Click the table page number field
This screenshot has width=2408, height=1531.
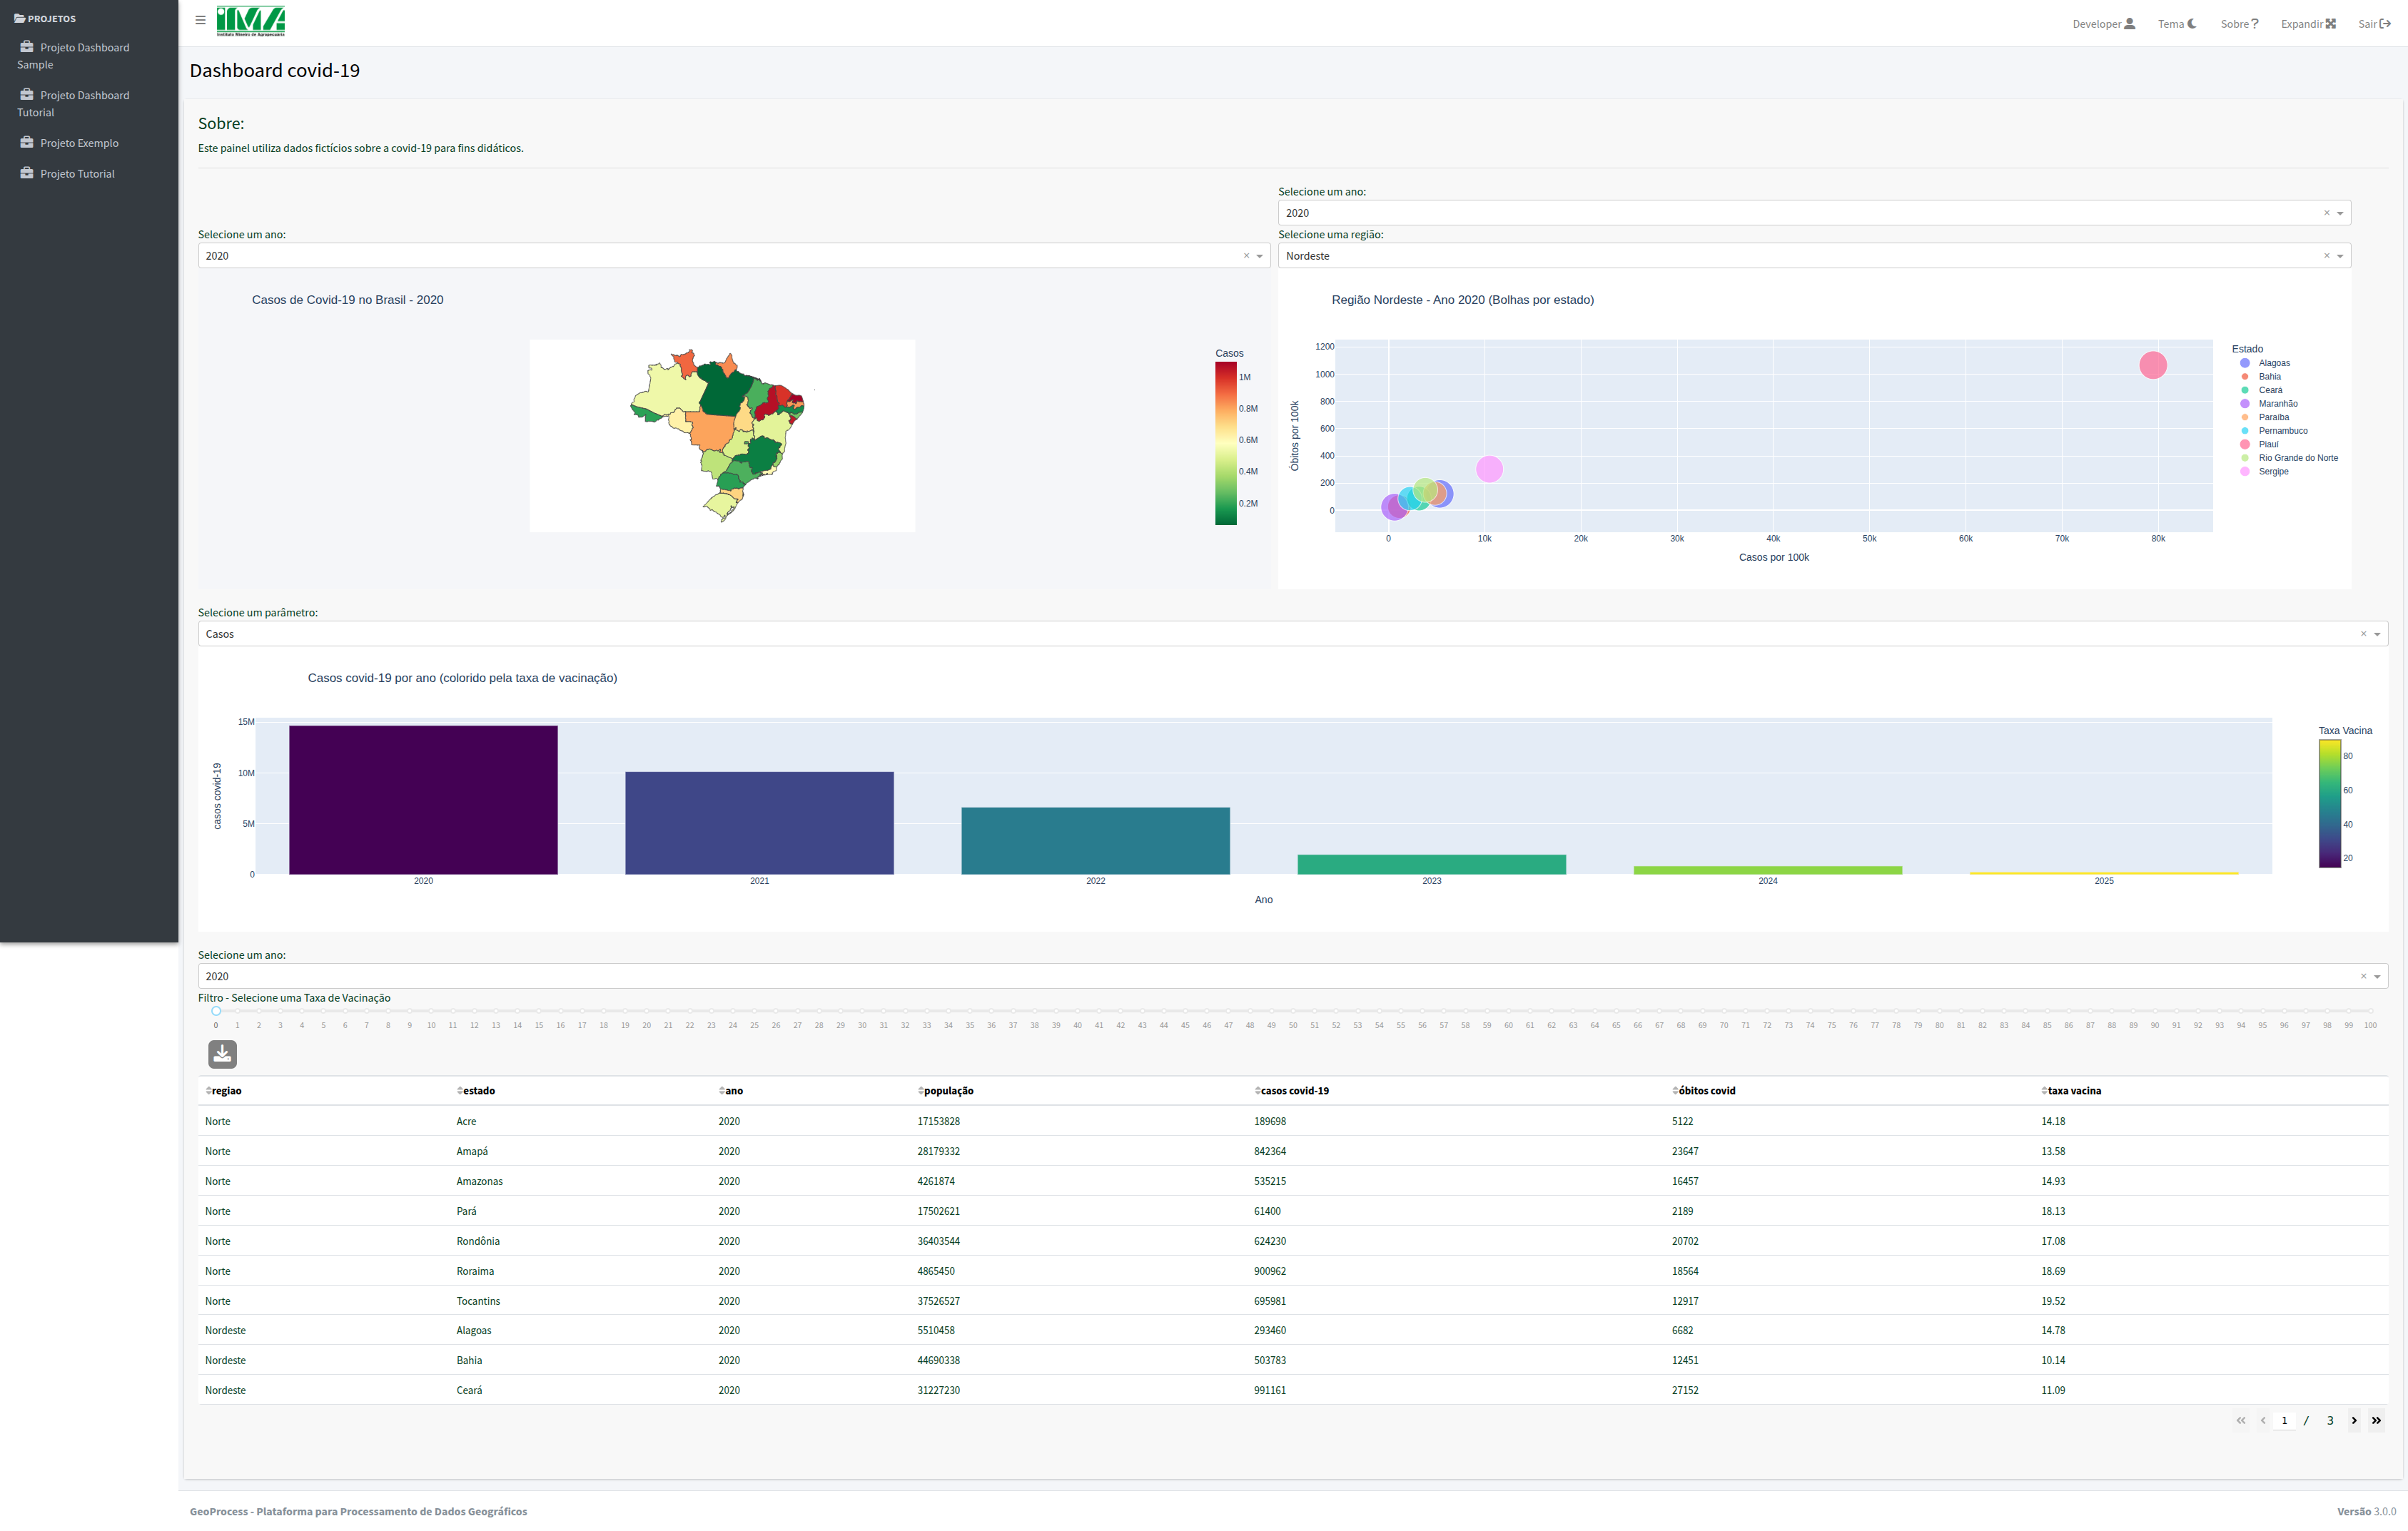pyautogui.click(x=2284, y=1420)
